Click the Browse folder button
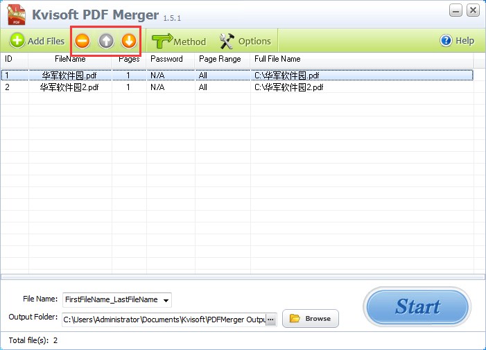 point(311,318)
